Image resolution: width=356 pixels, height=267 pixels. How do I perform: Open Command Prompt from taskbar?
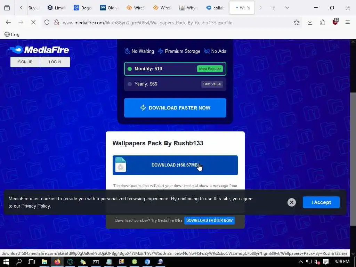click(96, 262)
